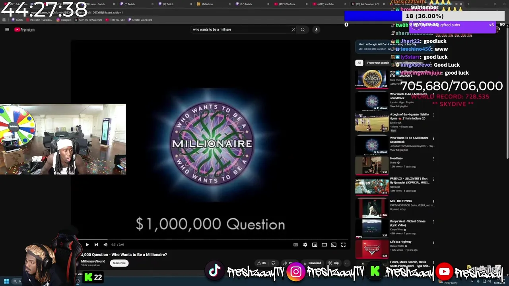Subscribe to MillionaireSound channel
509x286 pixels.
[x=119, y=263]
